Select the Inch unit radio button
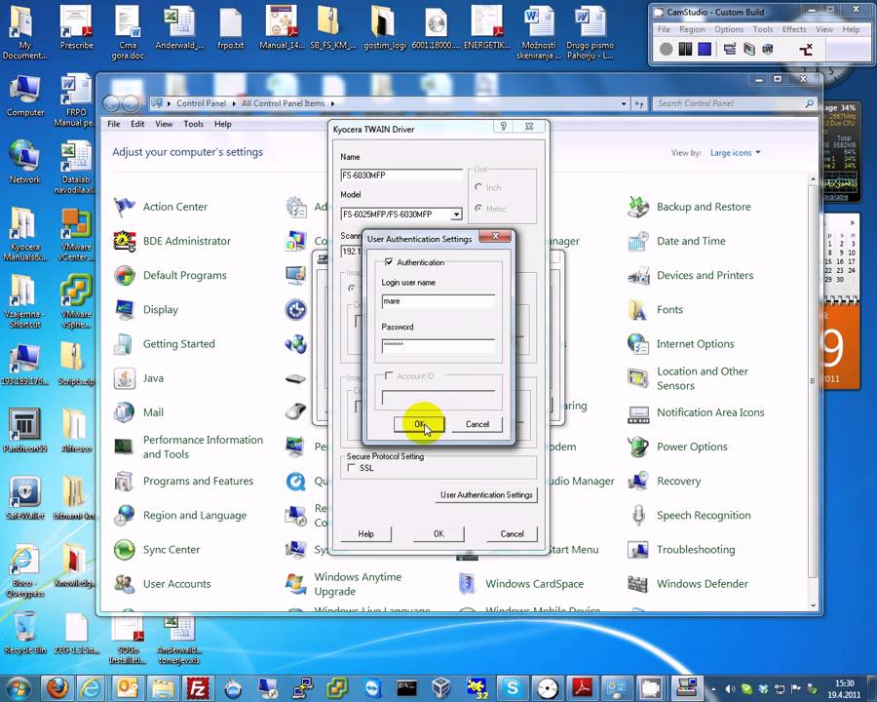Viewport: 877px width, 702px height. (x=478, y=187)
